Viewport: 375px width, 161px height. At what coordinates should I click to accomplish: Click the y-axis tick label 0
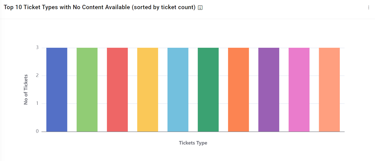tap(37, 132)
